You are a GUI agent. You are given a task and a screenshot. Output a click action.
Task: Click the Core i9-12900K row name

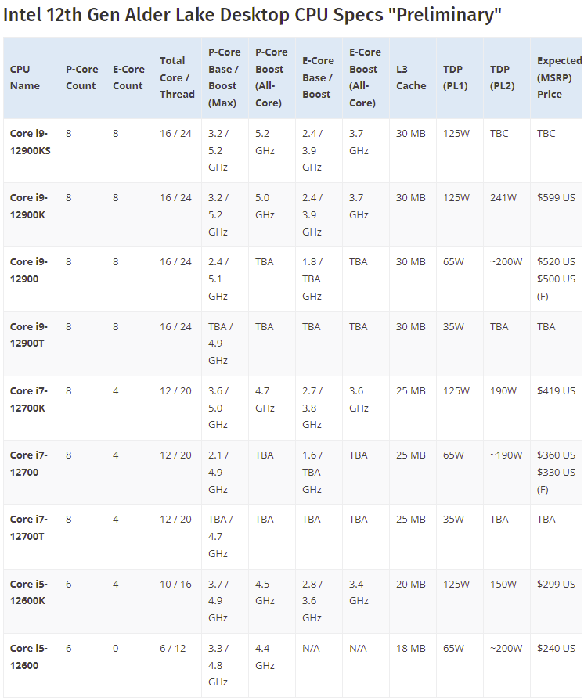(31, 206)
